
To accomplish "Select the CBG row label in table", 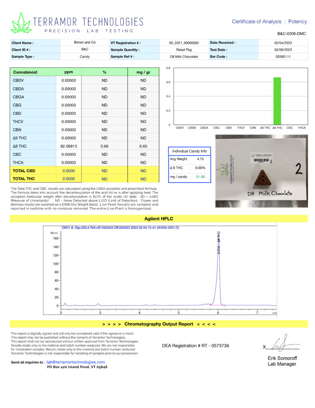I will point(17,105).
